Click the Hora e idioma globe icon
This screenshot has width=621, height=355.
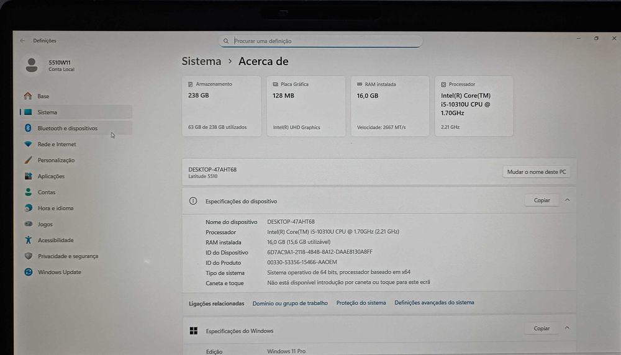28,208
